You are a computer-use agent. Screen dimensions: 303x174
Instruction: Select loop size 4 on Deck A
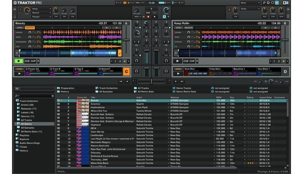[x=125, y=61]
